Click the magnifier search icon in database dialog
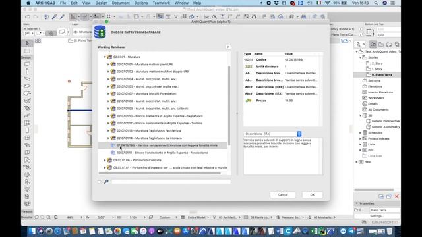This screenshot has height=237, width=422. [x=106, y=182]
